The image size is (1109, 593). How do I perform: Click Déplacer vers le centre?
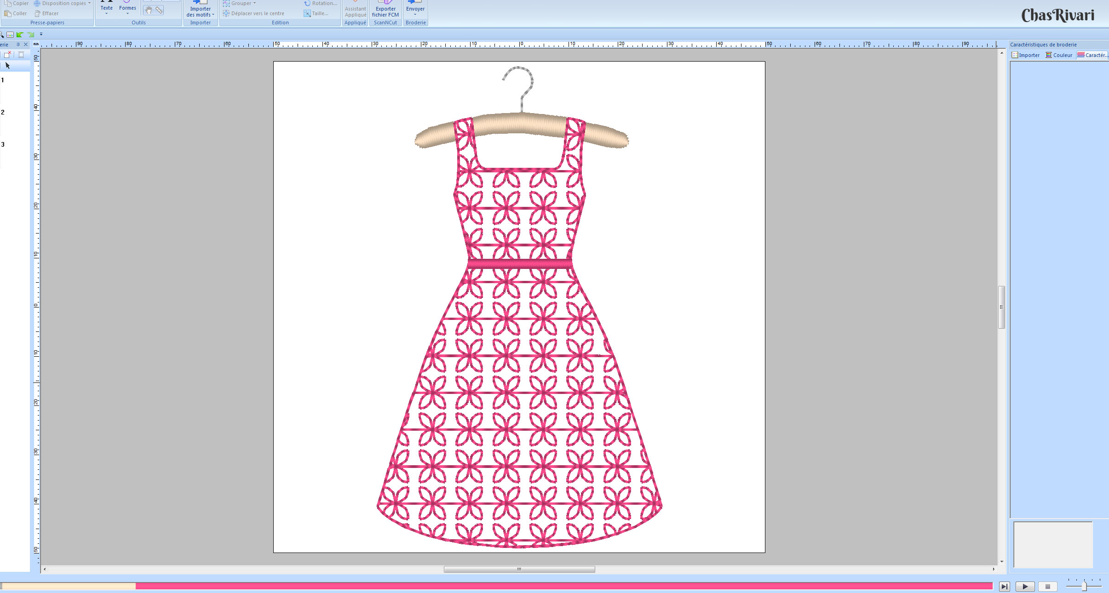click(253, 13)
